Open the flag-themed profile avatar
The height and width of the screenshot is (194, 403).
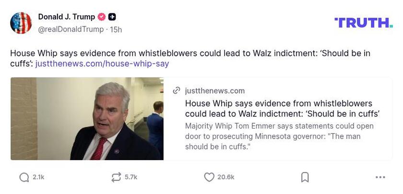click(x=21, y=23)
